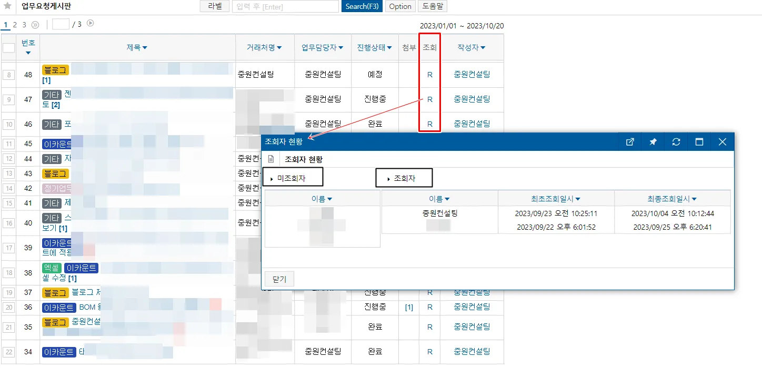Pin the 조회자 현황 dialog
The height and width of the screenshot is (368, 762).
pos(653,142)
